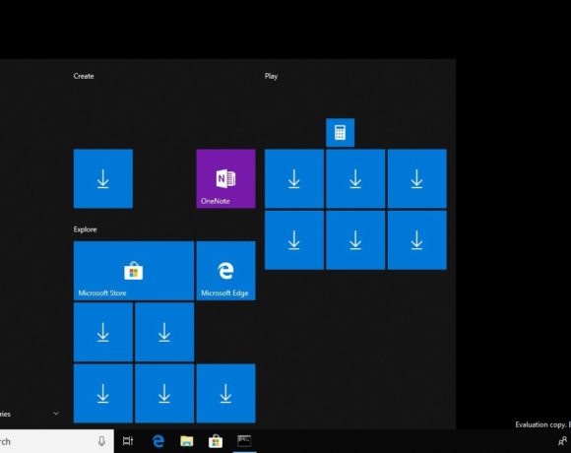Expand the chevron in the apps list

(56, 414)
